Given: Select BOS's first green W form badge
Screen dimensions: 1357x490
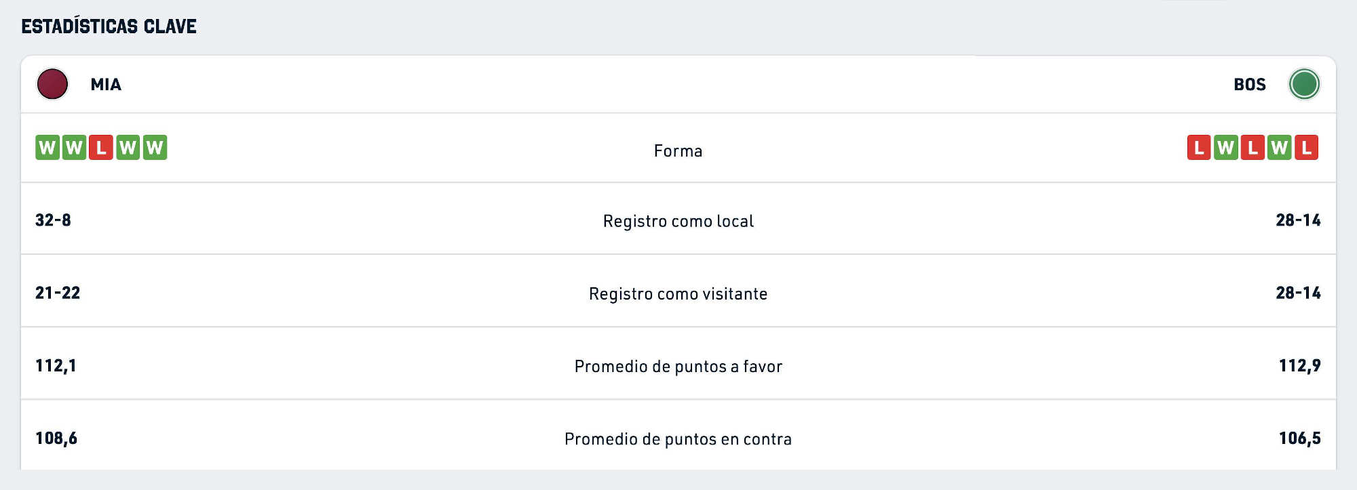Looking at the screenshot, I should [1225, 148].
